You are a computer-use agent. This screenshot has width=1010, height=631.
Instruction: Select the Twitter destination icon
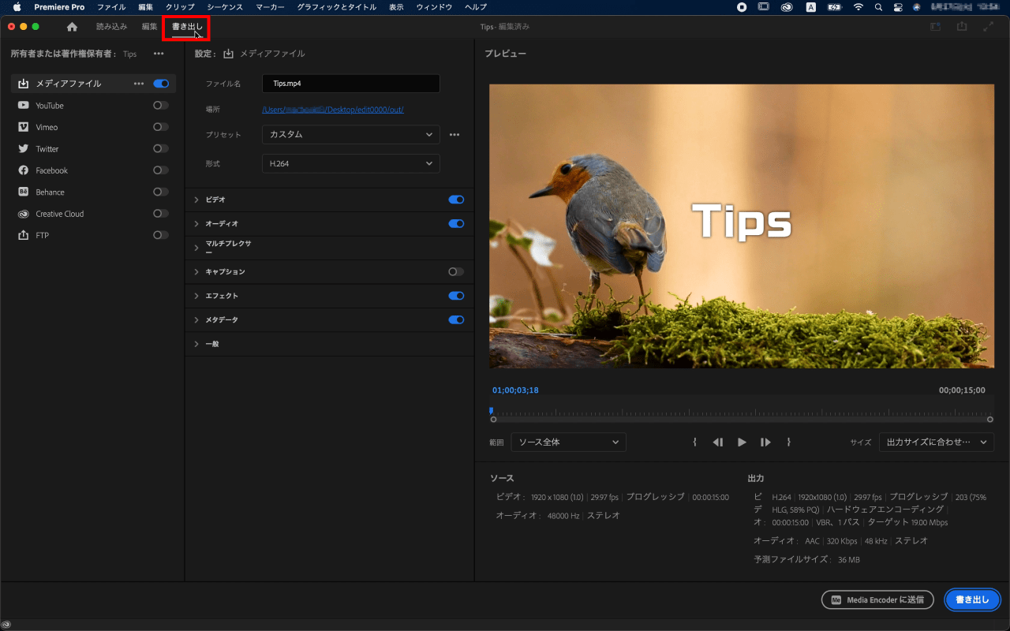(x=23, y=149)
